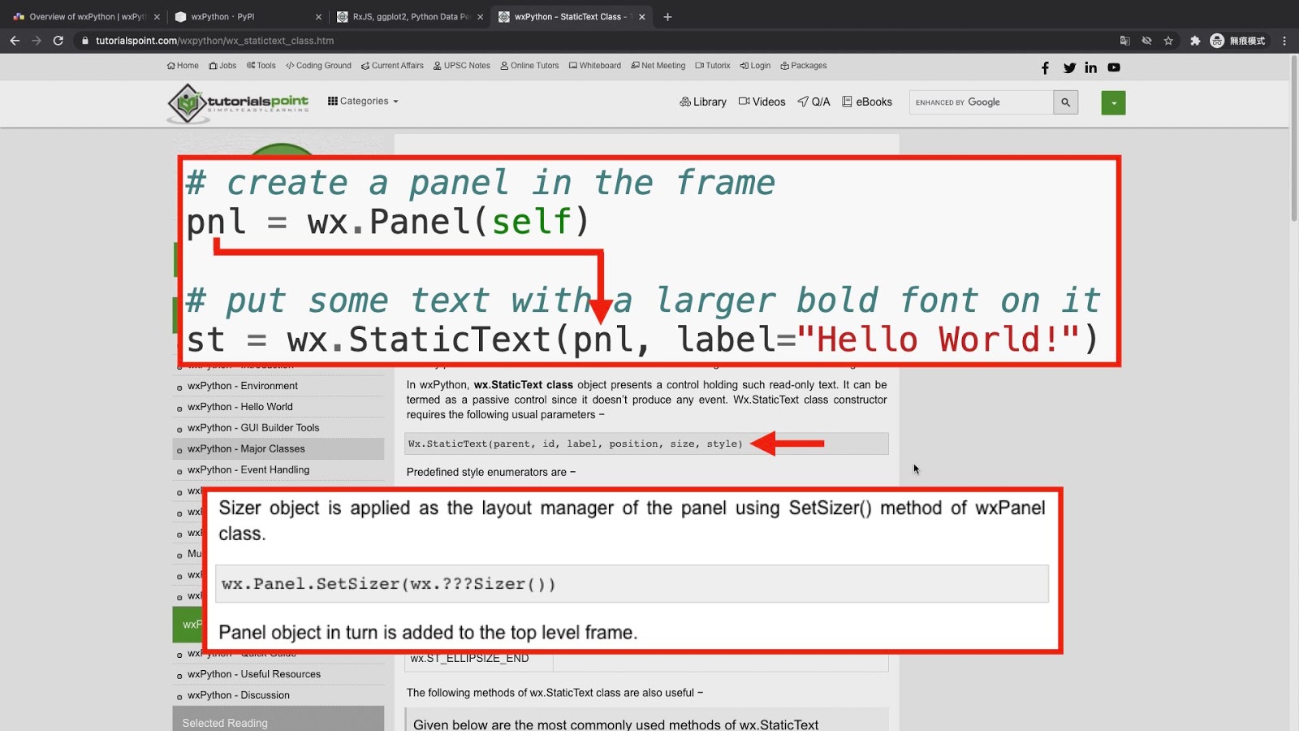Open the Twitter social icon
The height and width of the screenshot is (731, 1299).
click(x=1069, y=68)
